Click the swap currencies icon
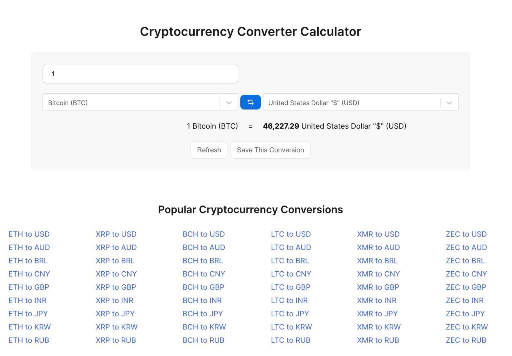512x356 pixels. (250, 102)
